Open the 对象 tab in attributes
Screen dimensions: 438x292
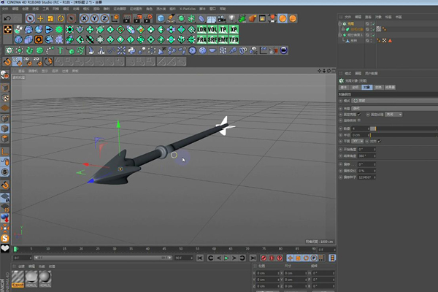367,87
